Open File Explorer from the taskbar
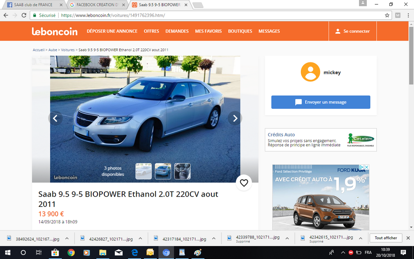Screen dimensions: 414x259 click(103, 253)
